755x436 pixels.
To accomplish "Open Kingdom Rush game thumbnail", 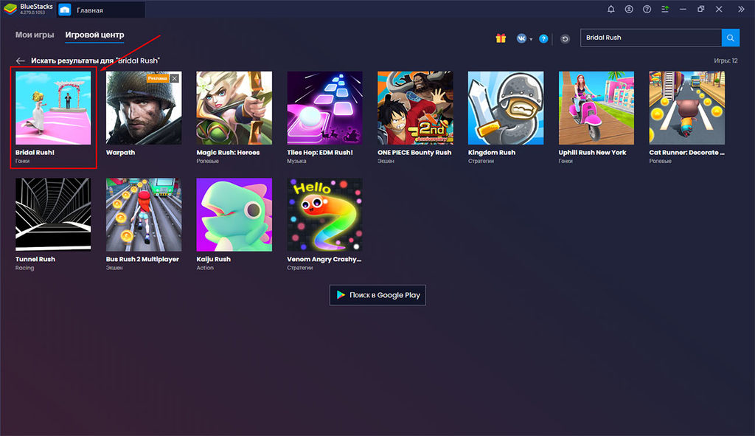I will [x=506, y=108].
